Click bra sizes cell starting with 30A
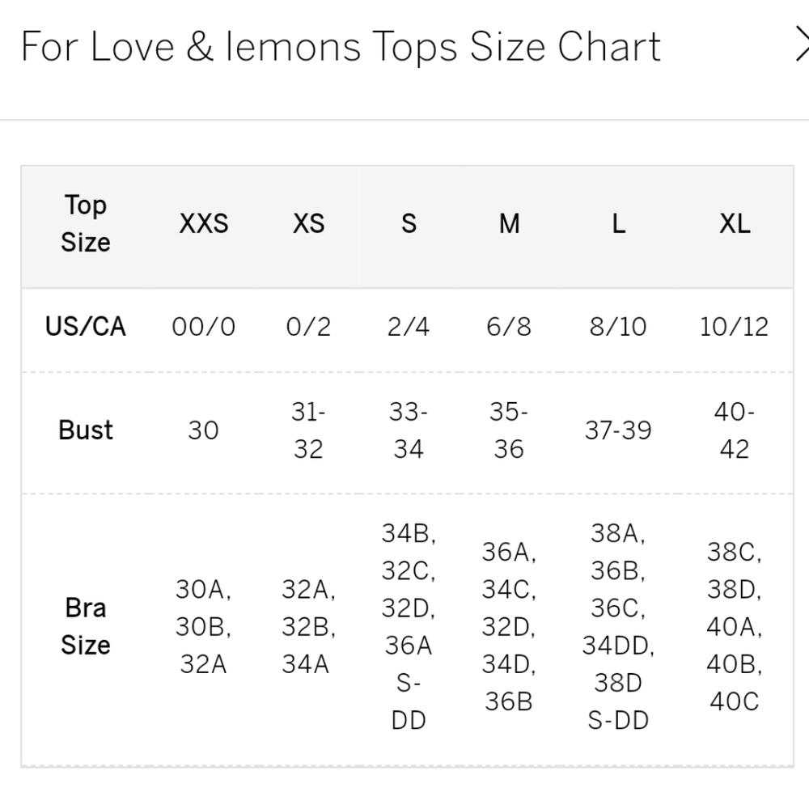This screenshot has height=809, width=809. pos(203,626)
